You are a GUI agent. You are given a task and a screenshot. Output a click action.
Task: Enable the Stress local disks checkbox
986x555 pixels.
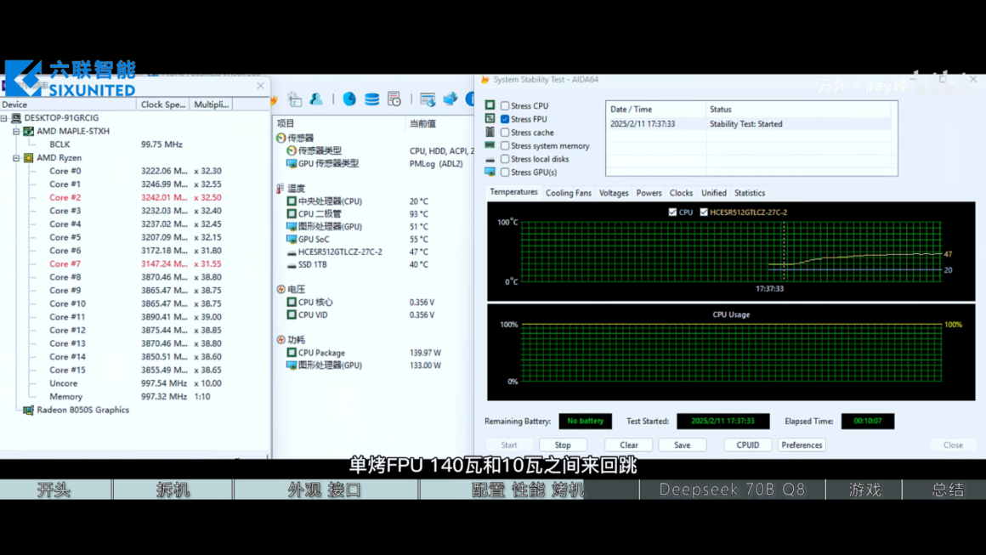(505, 159)
